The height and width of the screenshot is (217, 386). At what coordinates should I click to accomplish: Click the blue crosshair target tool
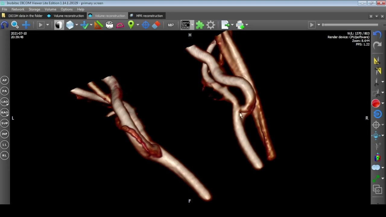[x=146, y=25]
